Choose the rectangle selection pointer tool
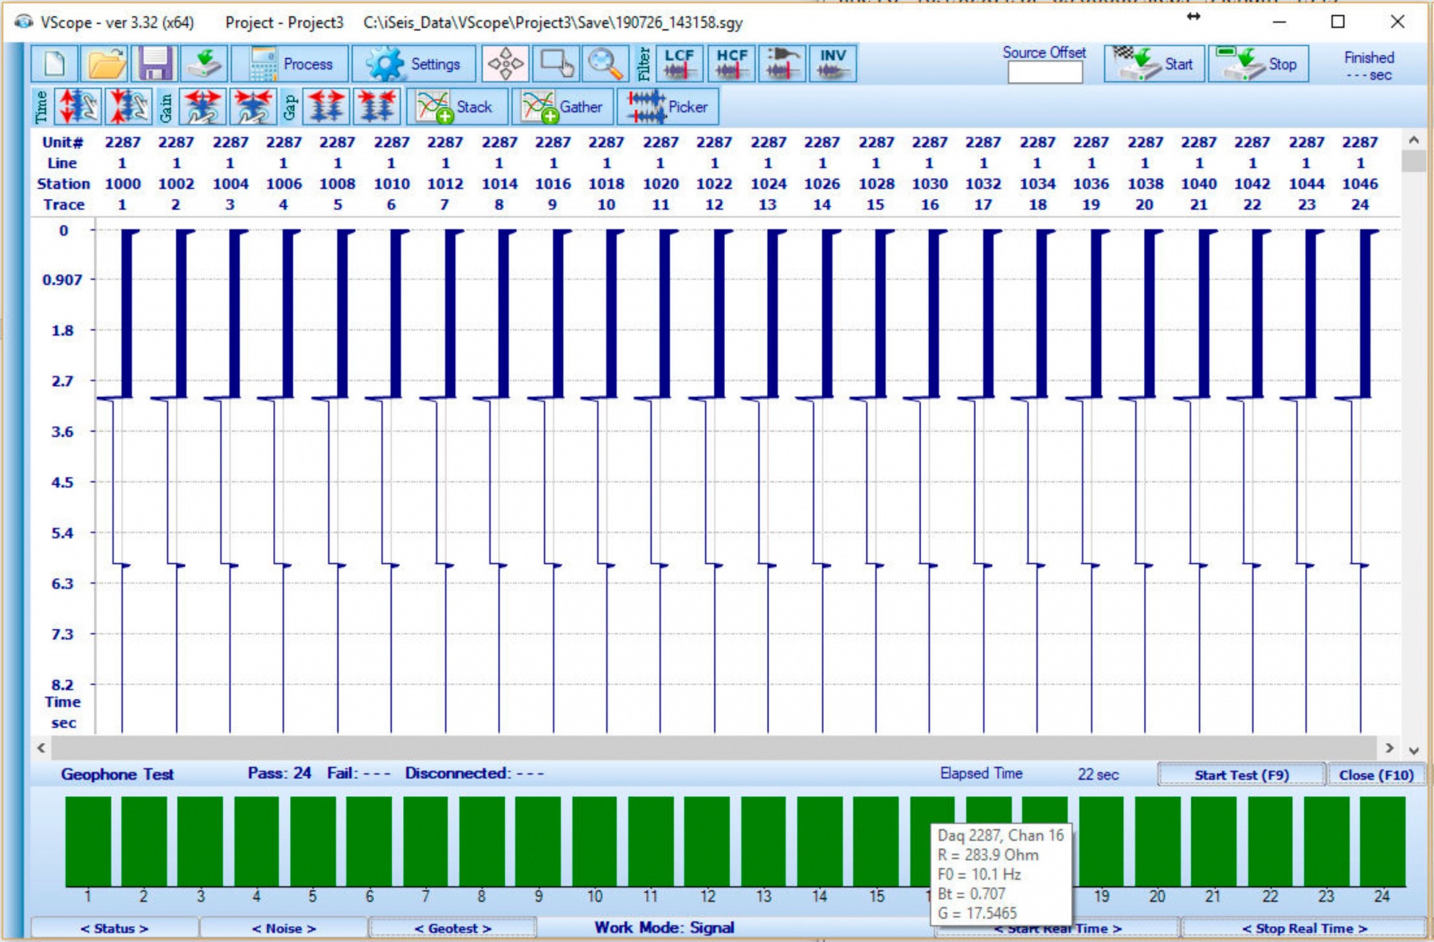 (x=556, y=64)
